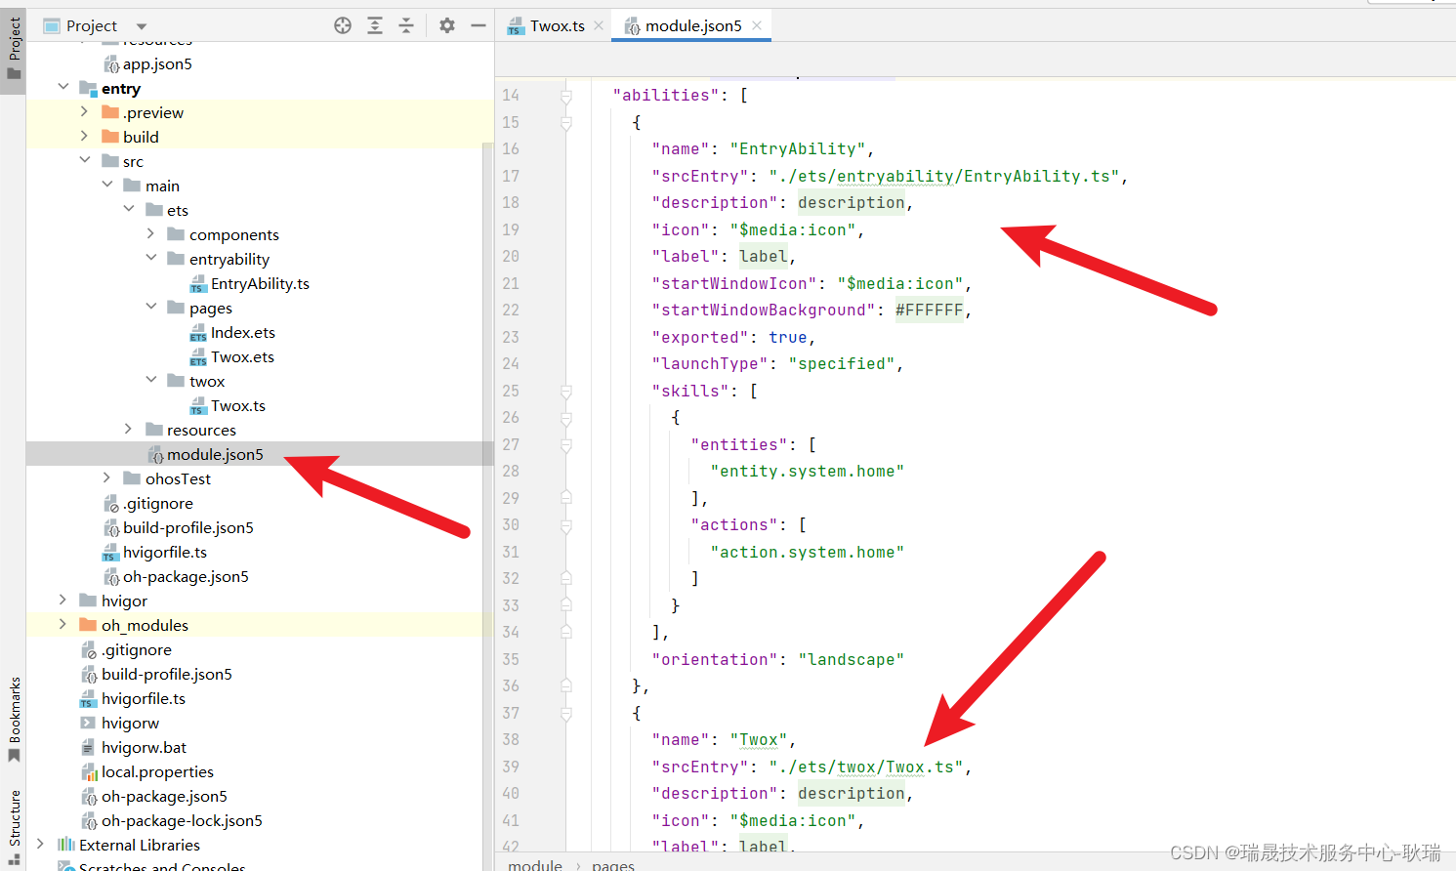Open root-level hvigorw file
This screenshot has height=871, width=1456.
tap(130, 724)
